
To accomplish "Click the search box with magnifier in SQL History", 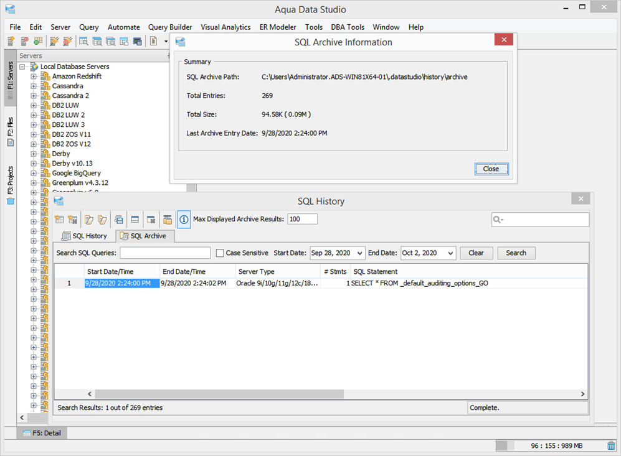I will pos(540,220).
